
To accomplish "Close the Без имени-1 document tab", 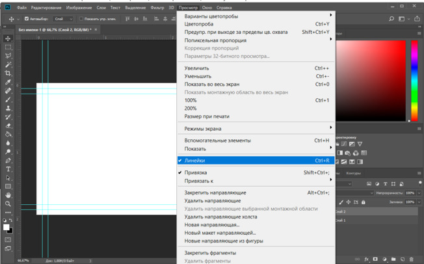I will [97, 30].
